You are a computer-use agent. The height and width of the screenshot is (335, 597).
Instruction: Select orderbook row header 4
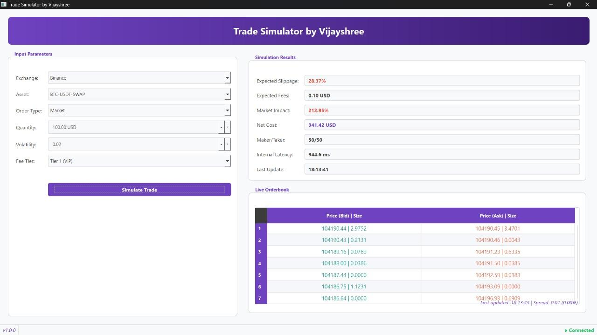point(261,264)
